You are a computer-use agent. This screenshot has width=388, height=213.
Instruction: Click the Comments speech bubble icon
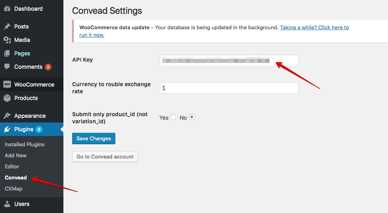click(7, 67)
